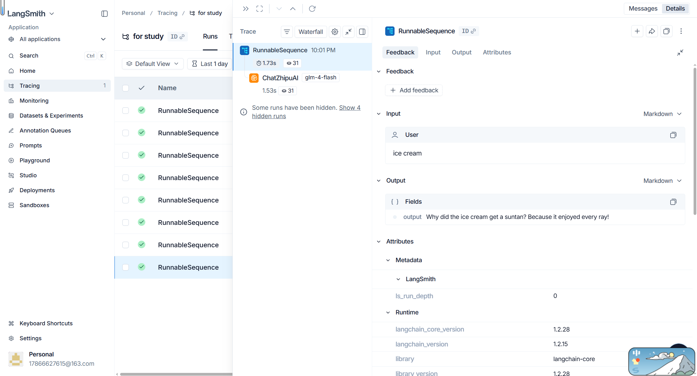Collapse the Input section

pos(379,114)
